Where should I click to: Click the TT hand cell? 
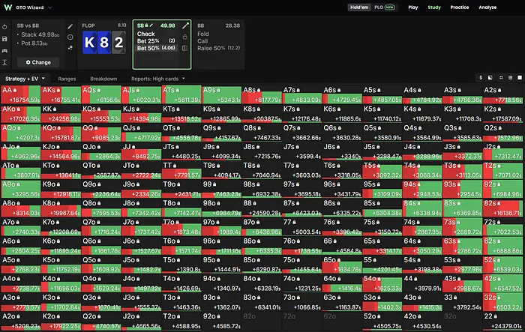click(x=181, y=170)
